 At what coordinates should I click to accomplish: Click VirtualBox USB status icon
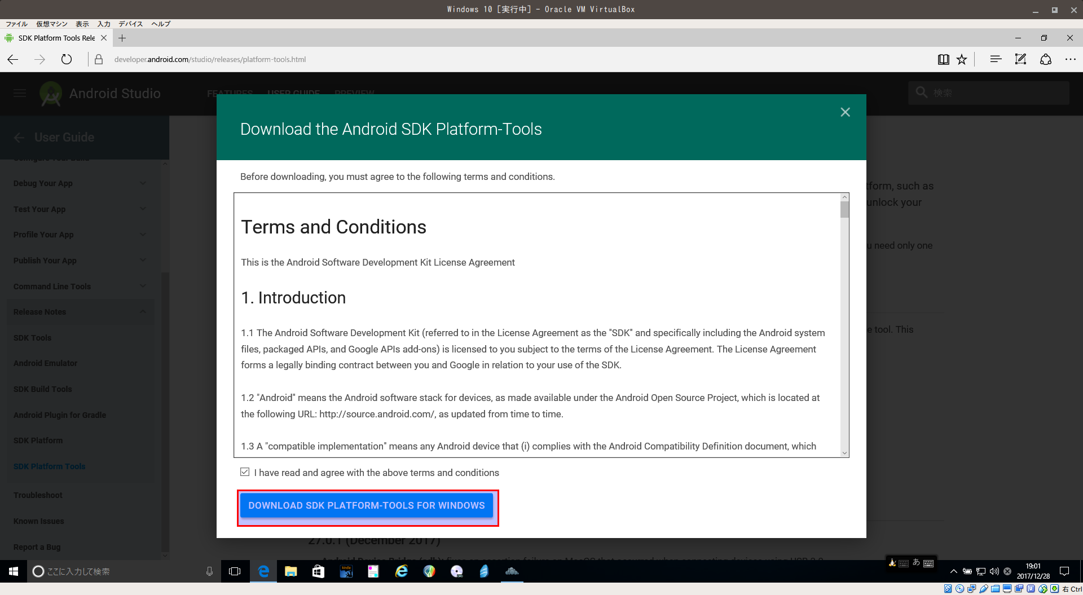pyautogui.click(x=983, y=589)
